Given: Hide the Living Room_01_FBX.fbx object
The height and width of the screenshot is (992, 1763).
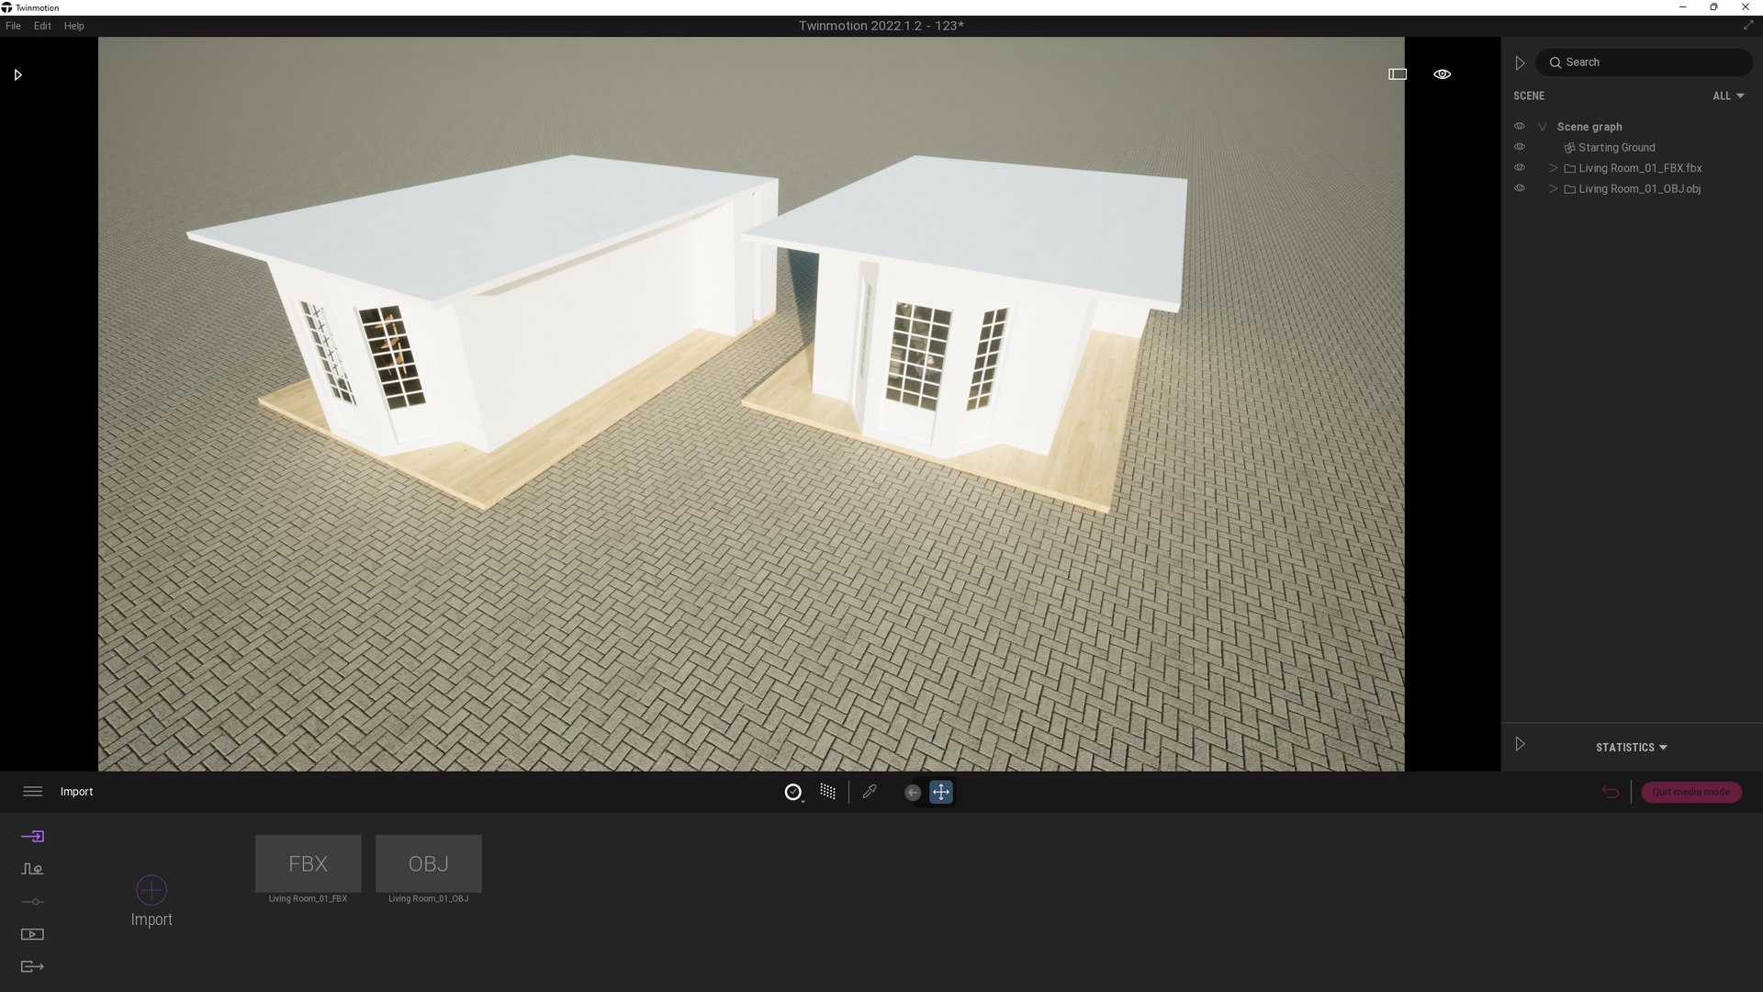Looking at the screenshot, I should coord(1520,168).
